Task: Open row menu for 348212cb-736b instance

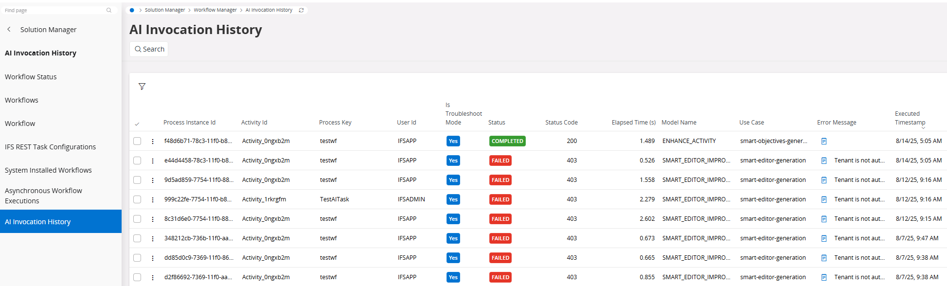Action: 153,238
